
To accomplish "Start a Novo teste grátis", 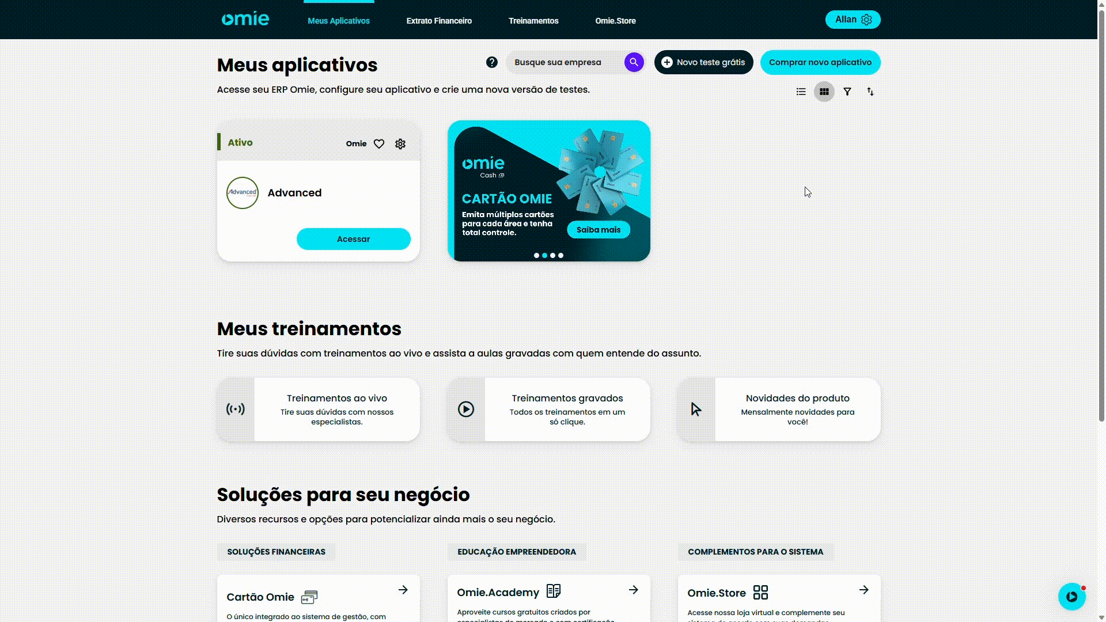I will [703, 62].
